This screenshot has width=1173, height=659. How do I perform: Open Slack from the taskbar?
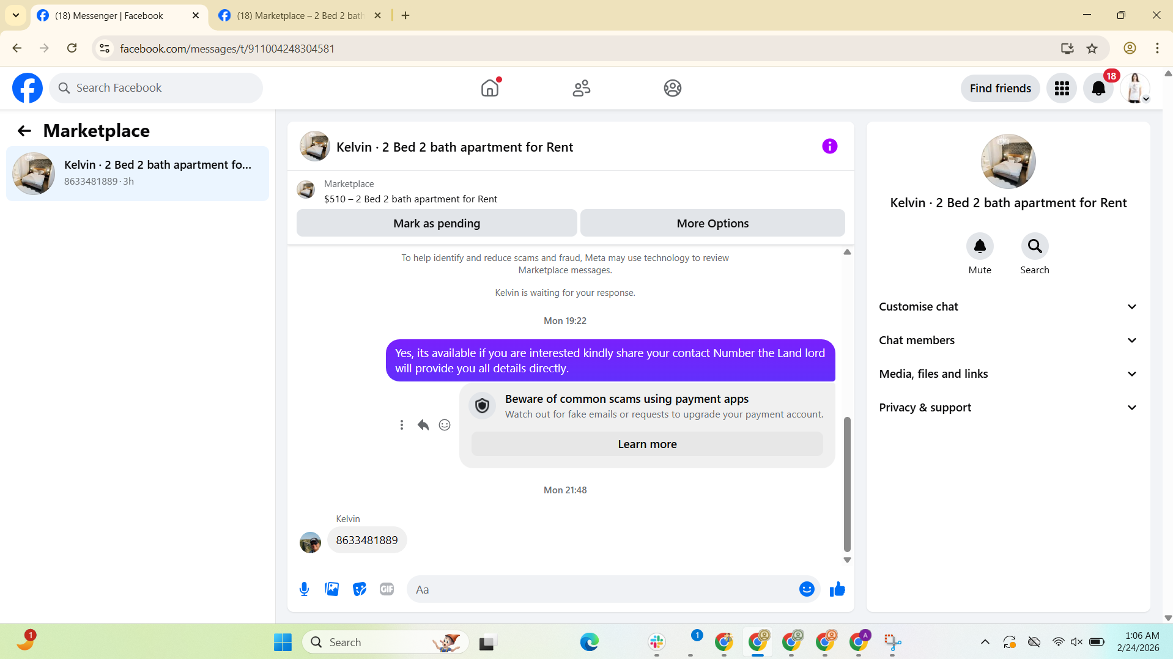click(x=657, y=642)
